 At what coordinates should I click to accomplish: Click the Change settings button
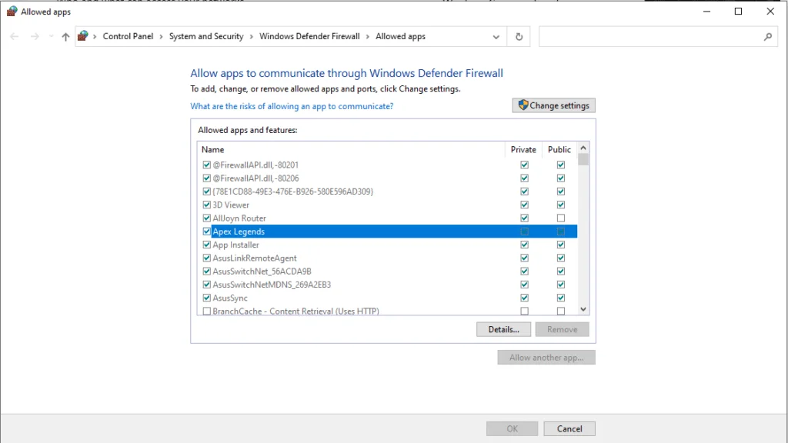click(x=553, y=105)
